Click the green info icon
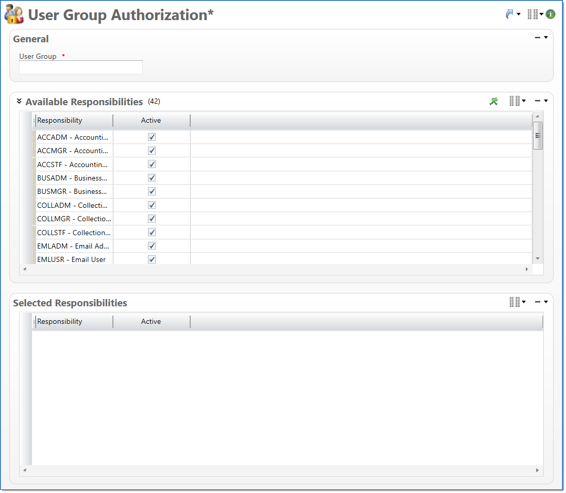 point(550,13)
